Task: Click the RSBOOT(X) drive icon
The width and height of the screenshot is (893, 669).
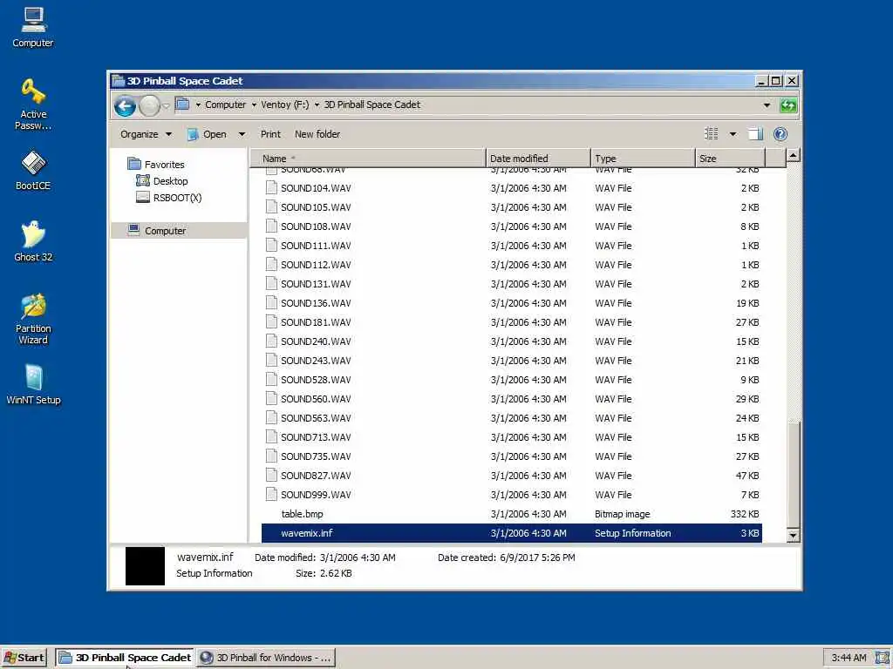Action: click(143, 198)
